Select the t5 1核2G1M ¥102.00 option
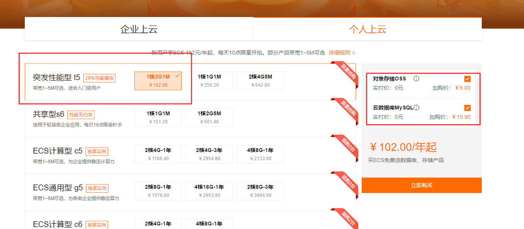The height and width of the screenshot is (229, 524). [158, 81]
